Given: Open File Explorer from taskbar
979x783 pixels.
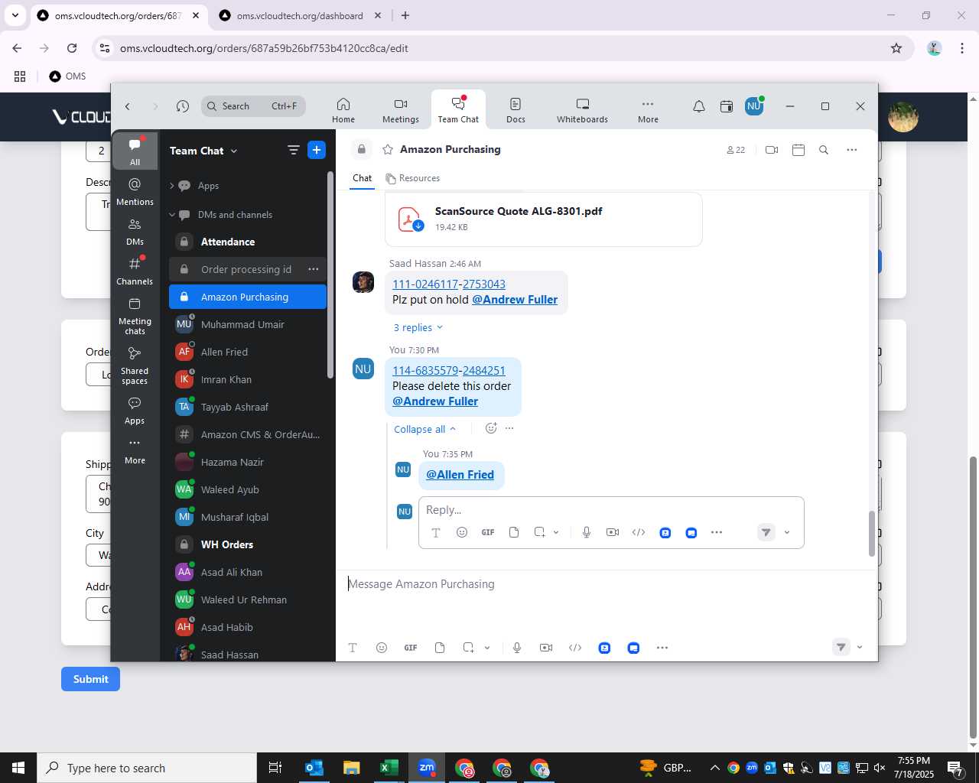Looking at the screenshot, I should [x=351, y=768].
